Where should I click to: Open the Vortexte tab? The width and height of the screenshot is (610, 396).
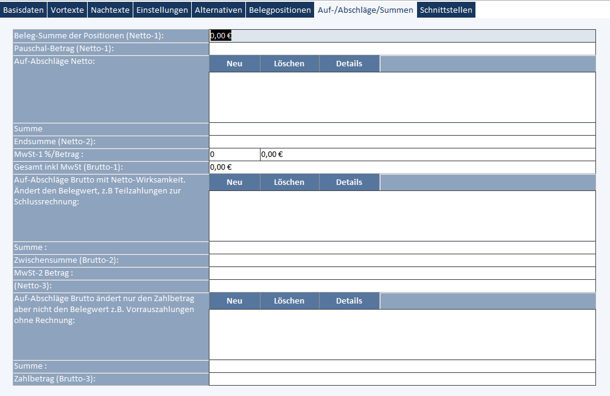(68, 10)
